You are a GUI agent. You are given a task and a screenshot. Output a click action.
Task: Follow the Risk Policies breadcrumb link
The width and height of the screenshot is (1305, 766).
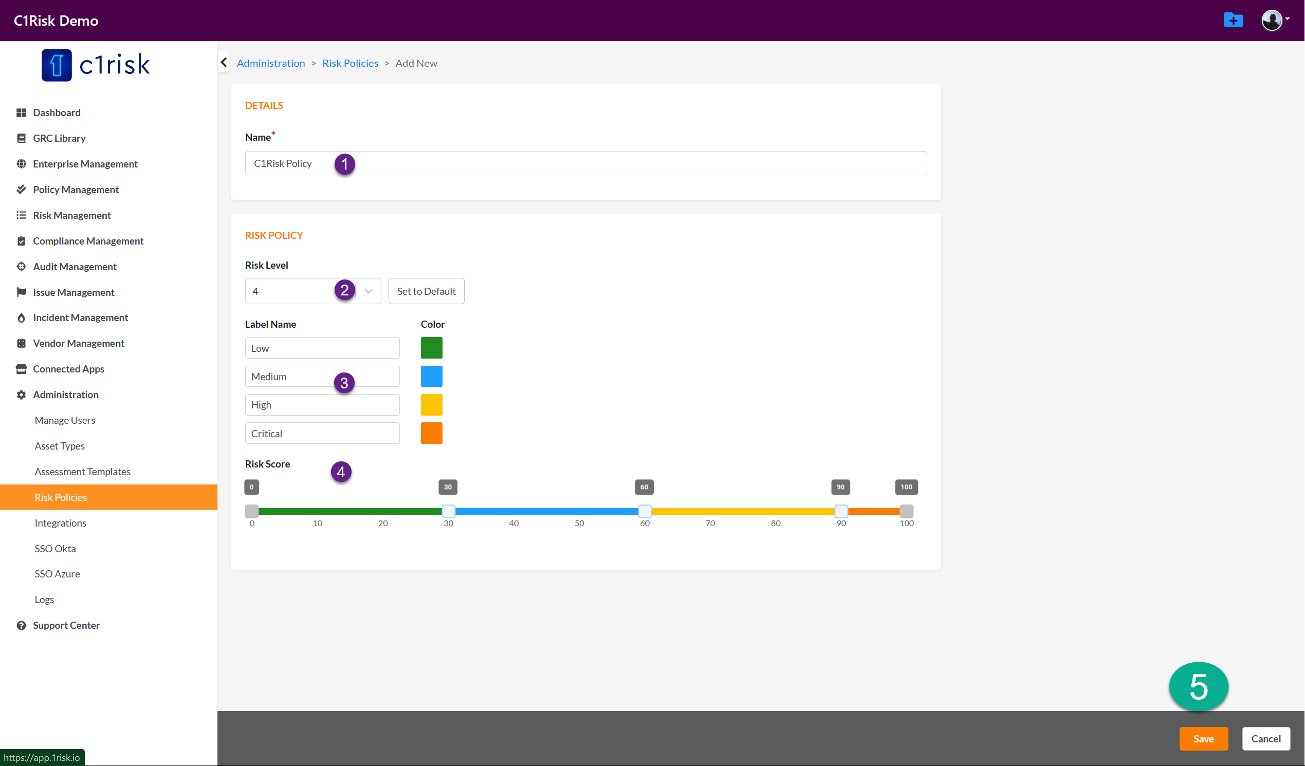pos(350,63)
